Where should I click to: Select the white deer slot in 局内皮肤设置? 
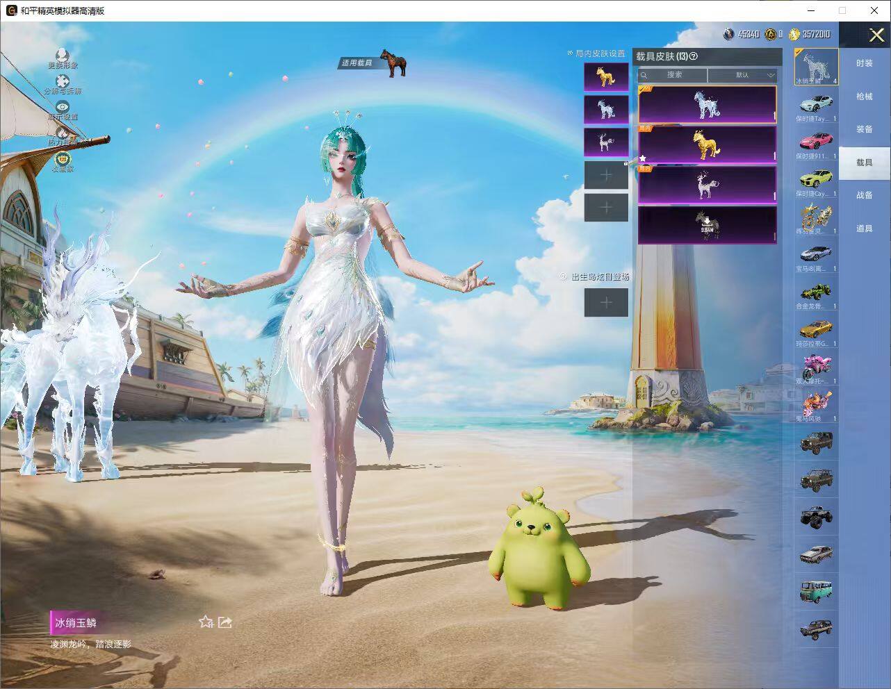[606, 142]
